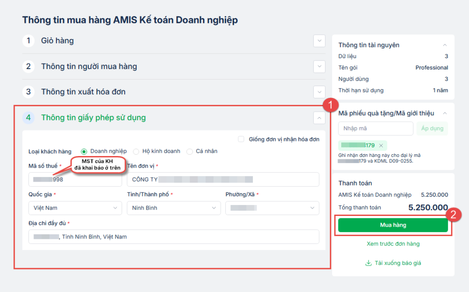Collapse the Mã phiếu quà tặng panel
The image size is (469, 292).
pos(445,113)
